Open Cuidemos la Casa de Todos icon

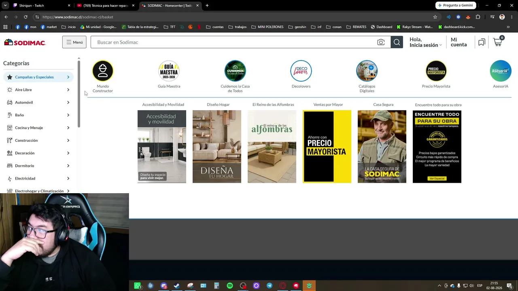coord(235,71)
